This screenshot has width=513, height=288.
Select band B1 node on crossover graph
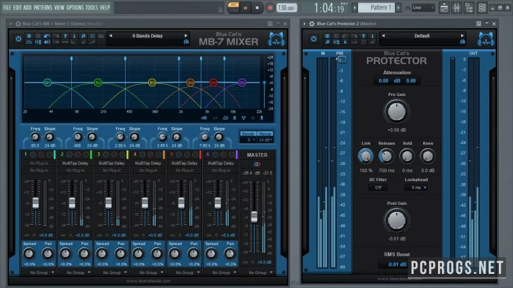[x=47, y=83]
